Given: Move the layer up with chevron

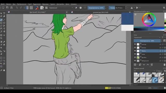Looking at the screenshot, I should click(148, 65).
